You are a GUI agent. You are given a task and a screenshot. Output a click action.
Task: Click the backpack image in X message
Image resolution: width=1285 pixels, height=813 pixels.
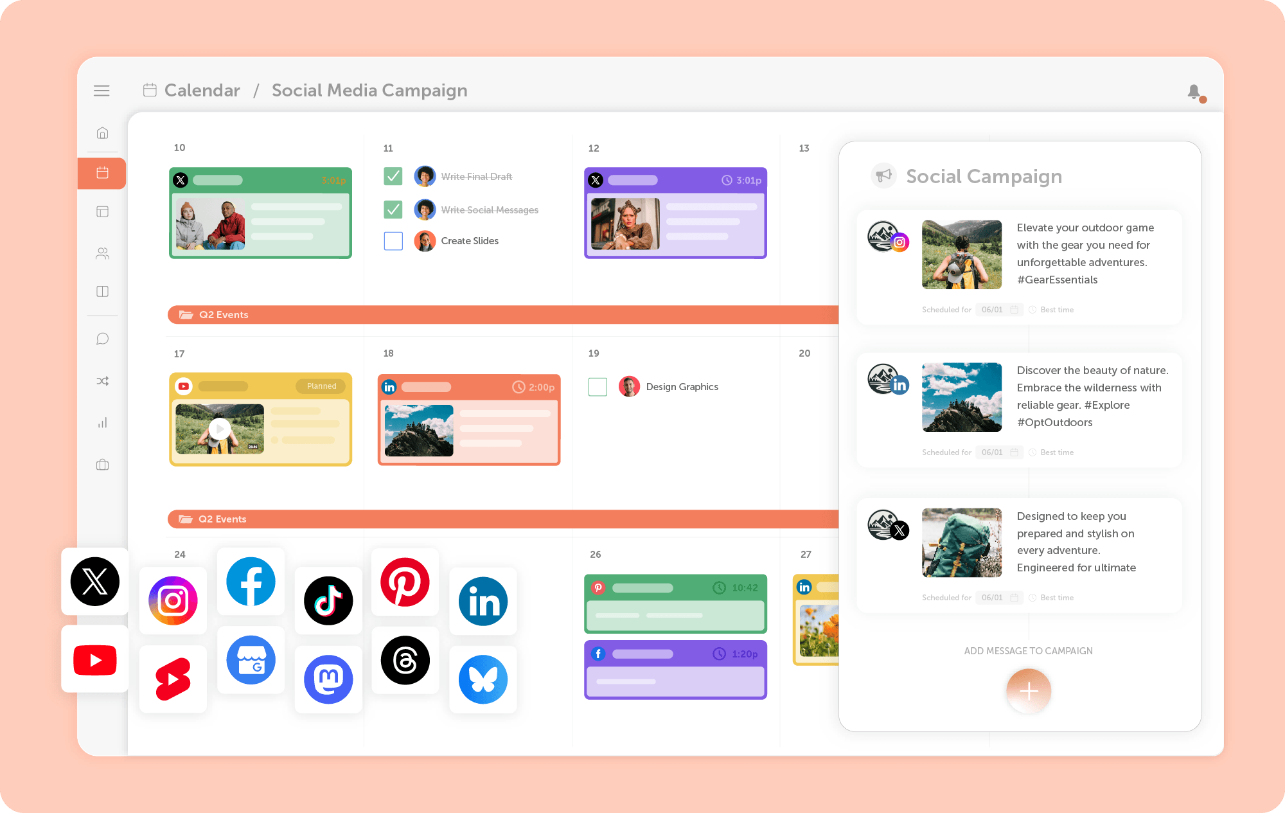tap(962, 542)
